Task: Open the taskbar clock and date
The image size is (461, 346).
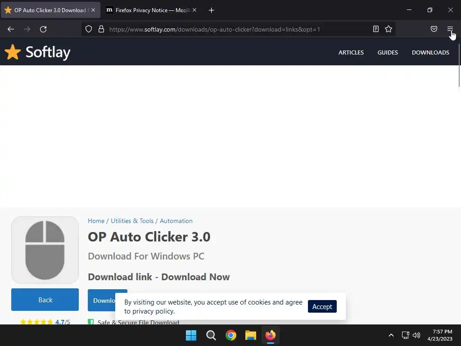Action: pos(440,335)
